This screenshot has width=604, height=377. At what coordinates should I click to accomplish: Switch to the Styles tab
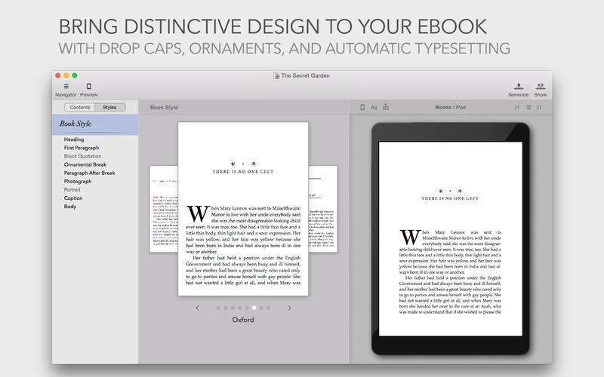click(x=109, y=107)
